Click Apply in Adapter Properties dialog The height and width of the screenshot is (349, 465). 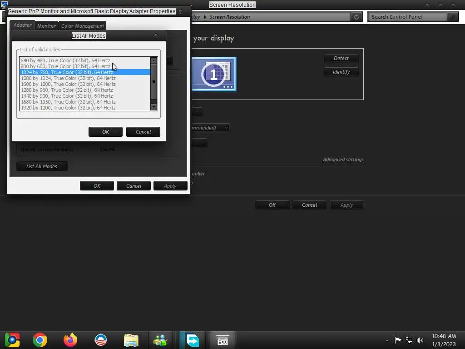coord(170,186)
